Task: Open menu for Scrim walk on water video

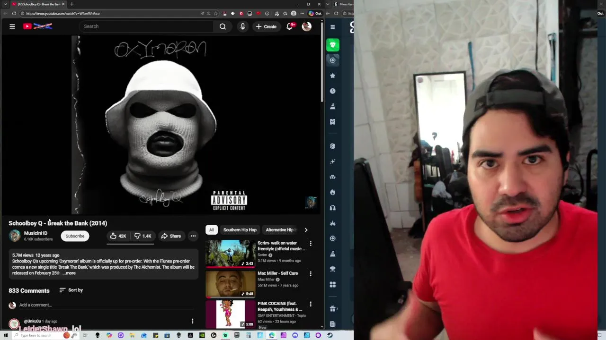Action: tap(311, 244)
